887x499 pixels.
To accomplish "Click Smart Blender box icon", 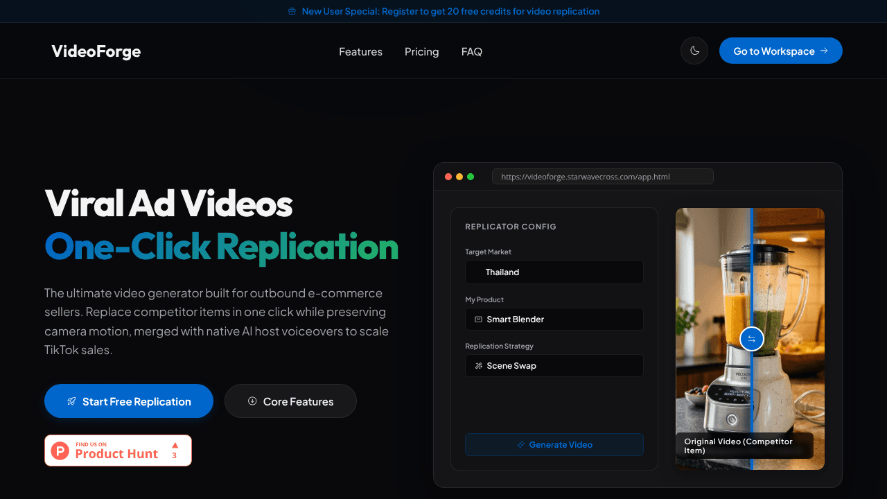I will [478, 319].
